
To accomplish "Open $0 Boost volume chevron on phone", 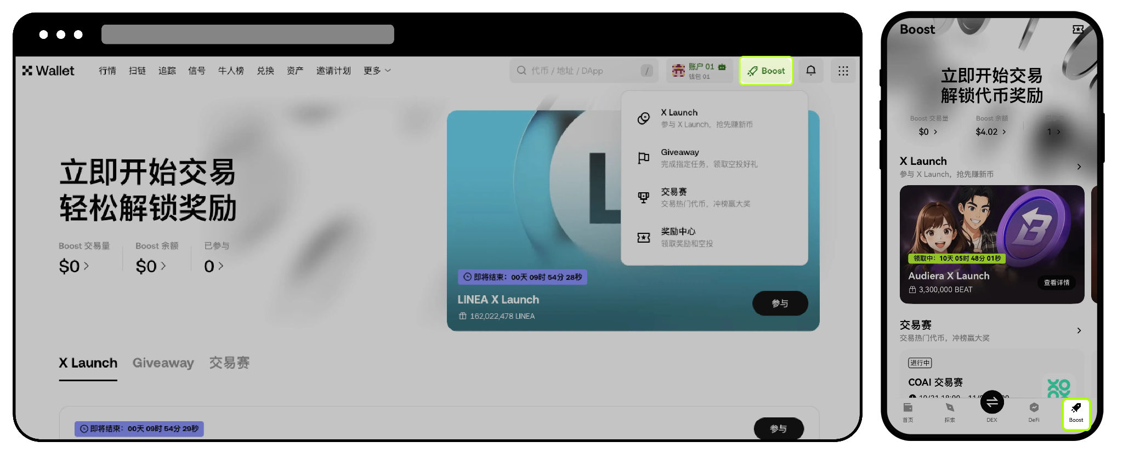I will tap(935, 132).
